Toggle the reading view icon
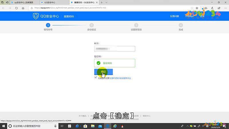229x129 pixels. point(192,8)
